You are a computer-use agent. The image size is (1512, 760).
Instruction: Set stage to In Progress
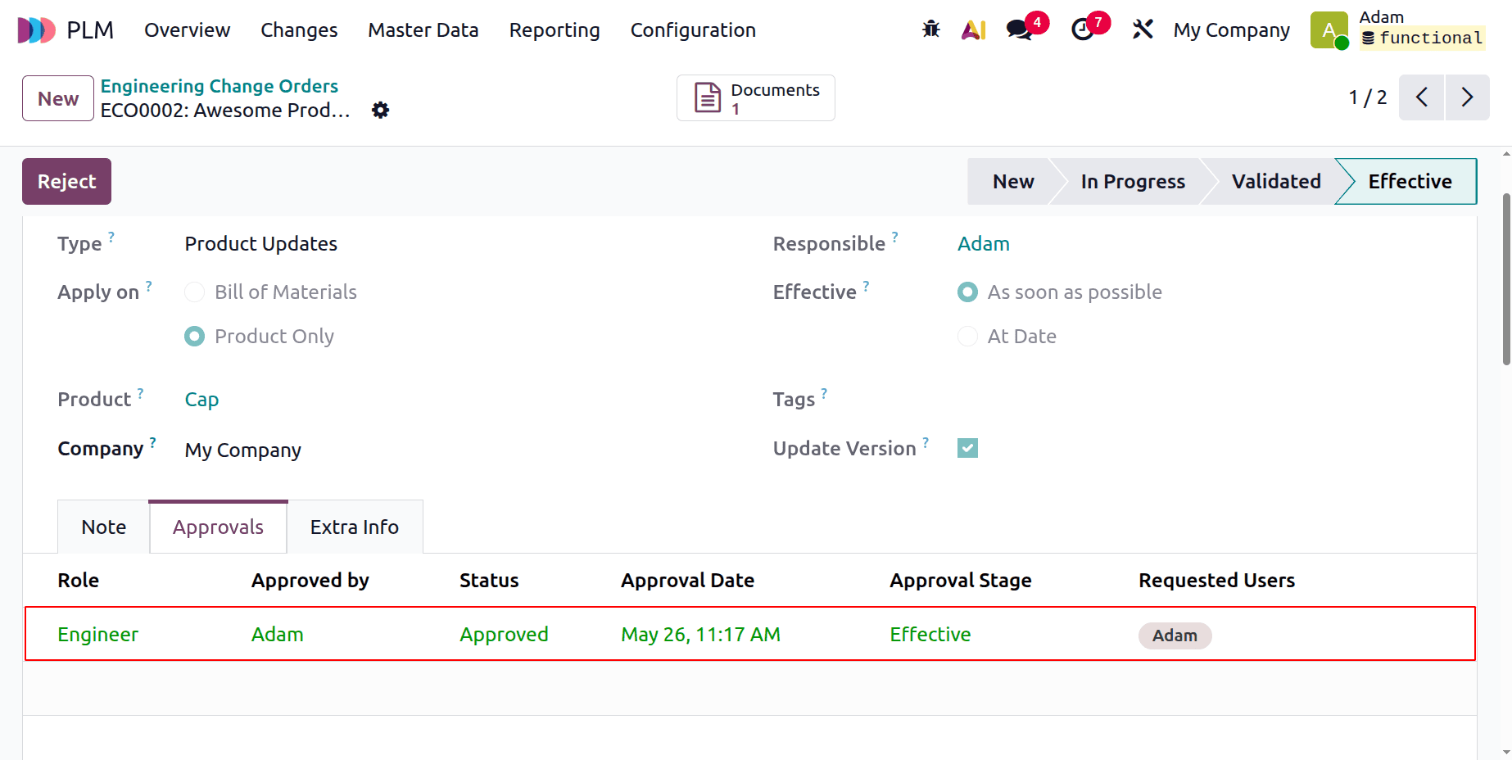click(x=1133, y=181)
